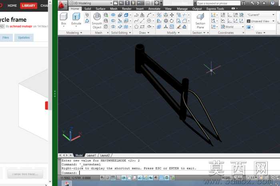This screenshot has height=186, width=280.
Task: Toggle Snap mode in status bar
Action: [x=108, y=178]
